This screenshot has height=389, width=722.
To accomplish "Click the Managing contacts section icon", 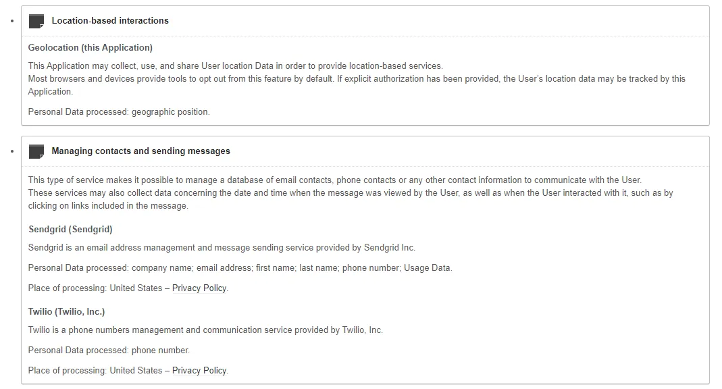I will point(36,151).
